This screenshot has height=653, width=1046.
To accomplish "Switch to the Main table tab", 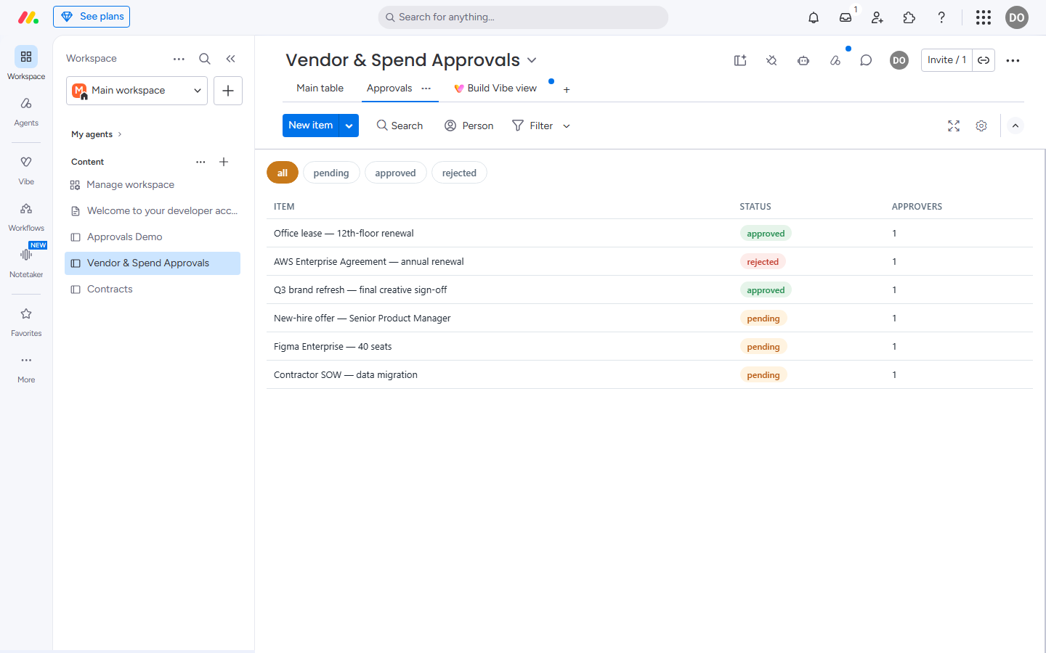I will point(320,89).
